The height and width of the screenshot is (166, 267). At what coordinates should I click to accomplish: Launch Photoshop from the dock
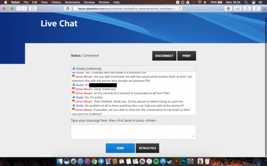(x=184, y=161)
